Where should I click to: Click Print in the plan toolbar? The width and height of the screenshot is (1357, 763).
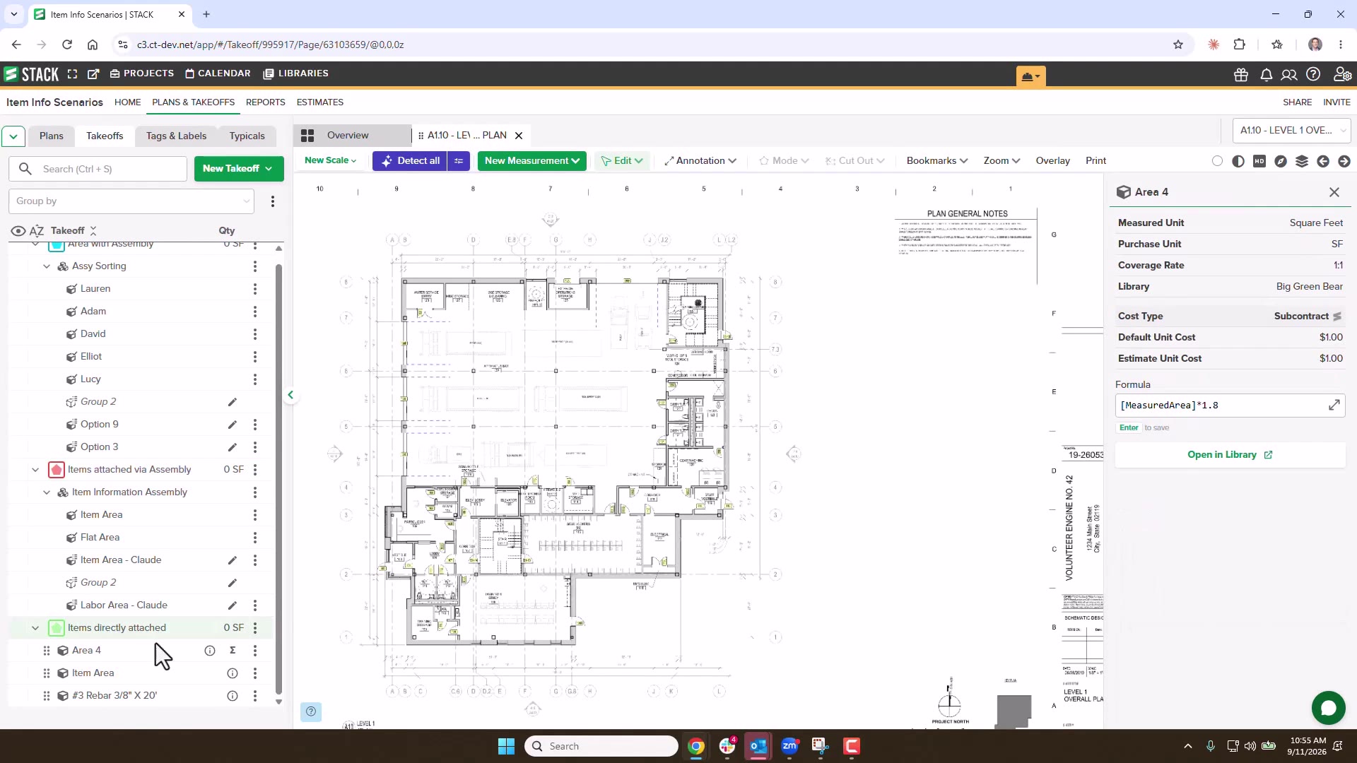(1095, 161)
